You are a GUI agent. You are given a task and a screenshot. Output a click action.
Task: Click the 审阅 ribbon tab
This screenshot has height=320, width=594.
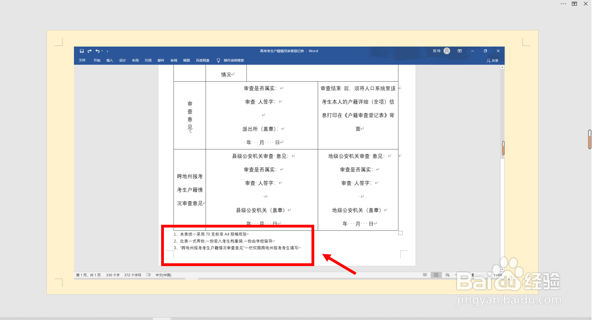[173, 60]
